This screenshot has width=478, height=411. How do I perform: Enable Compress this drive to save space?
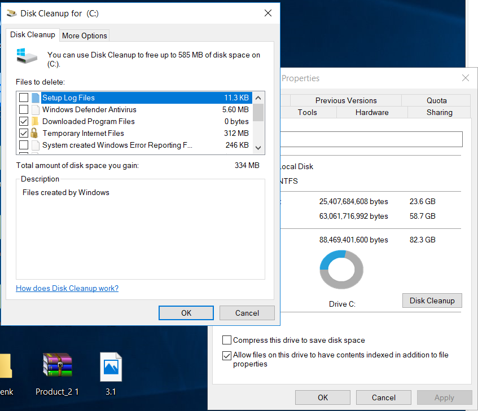227,340
